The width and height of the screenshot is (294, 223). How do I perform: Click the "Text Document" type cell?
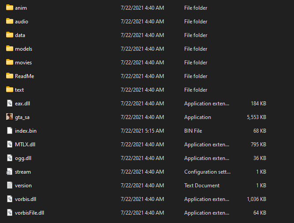[202, 186]
